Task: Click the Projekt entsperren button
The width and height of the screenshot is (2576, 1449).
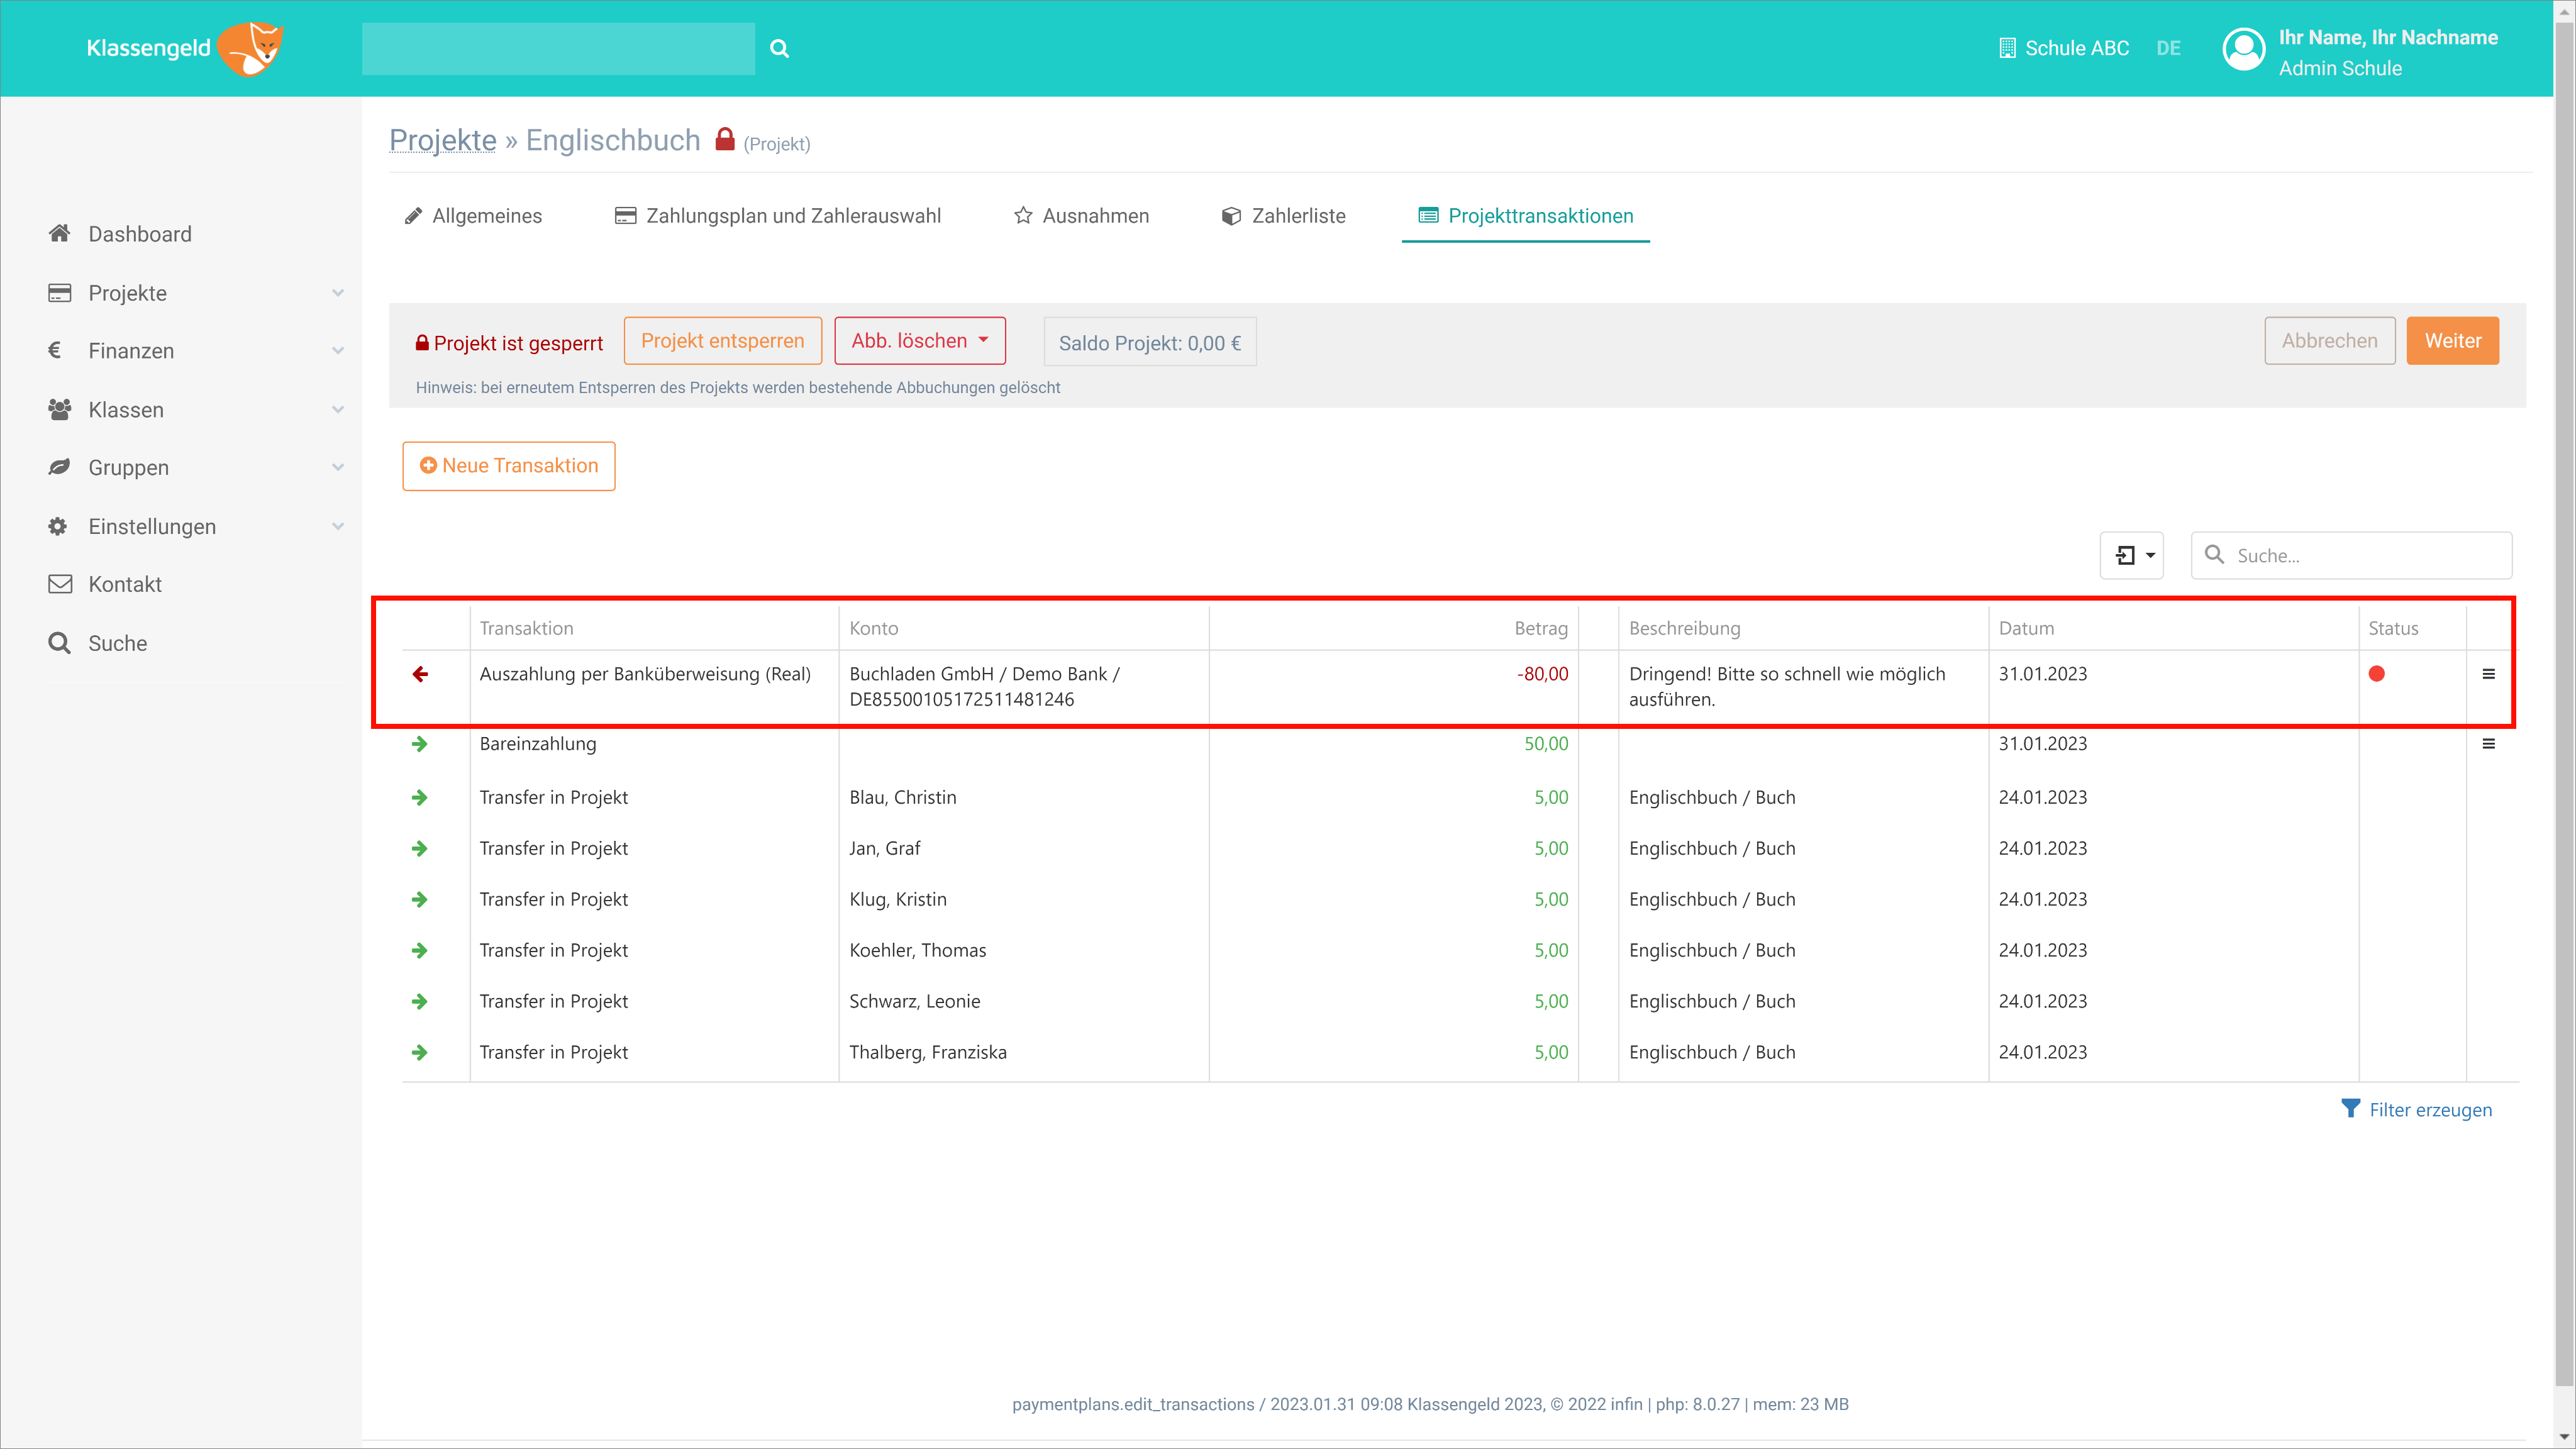Action: click(x=722, y=341)
